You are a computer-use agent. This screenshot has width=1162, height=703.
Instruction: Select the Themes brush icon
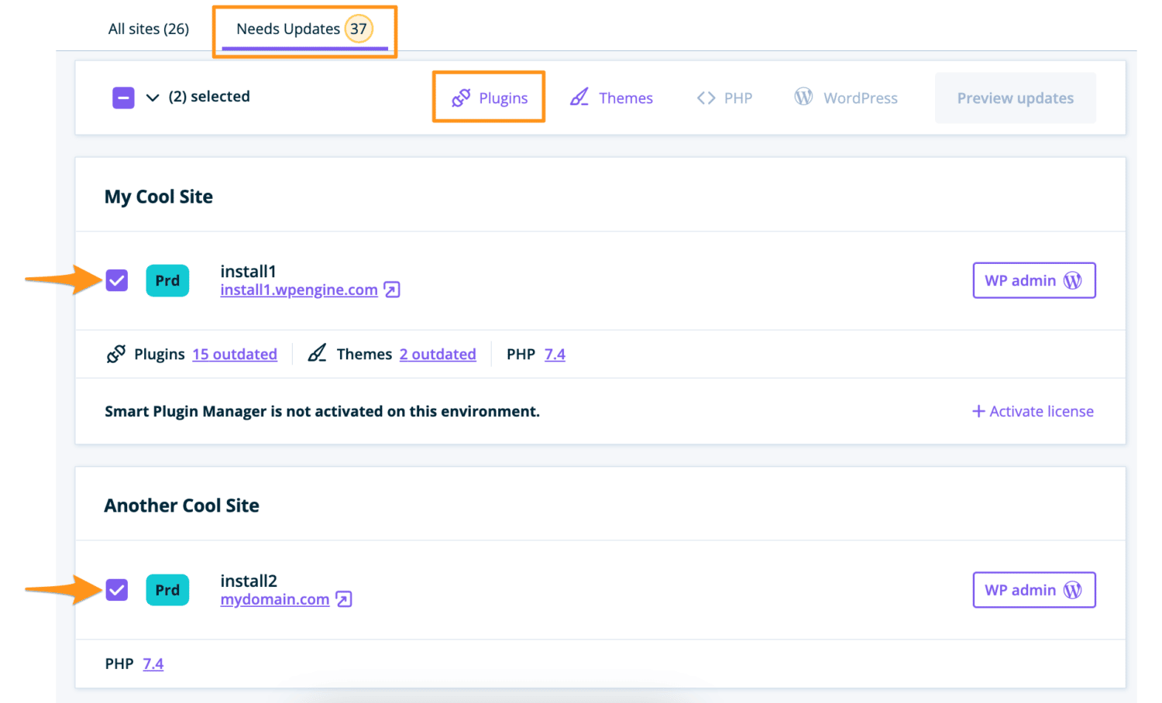579,98
